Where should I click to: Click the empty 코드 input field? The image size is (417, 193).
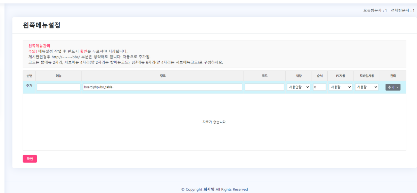click(264, 87)
